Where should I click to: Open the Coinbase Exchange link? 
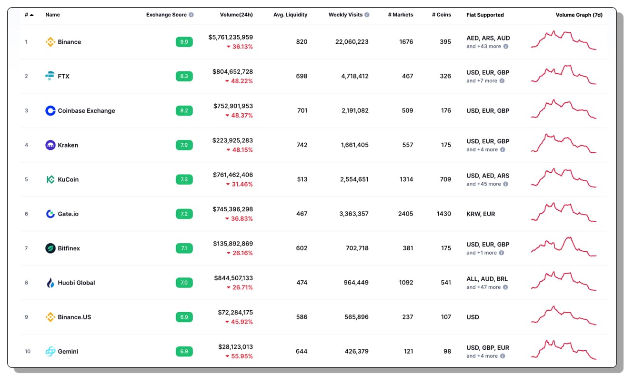(86, 110)
